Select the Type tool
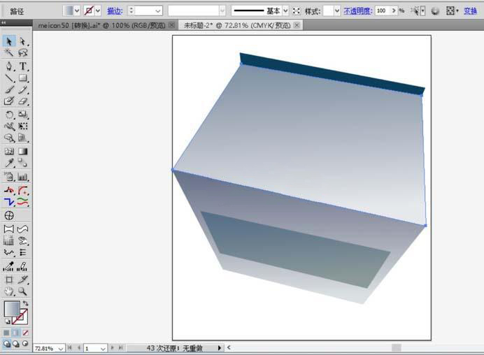The width and height of the screenshot is (484, 355). tap(23, 66)
